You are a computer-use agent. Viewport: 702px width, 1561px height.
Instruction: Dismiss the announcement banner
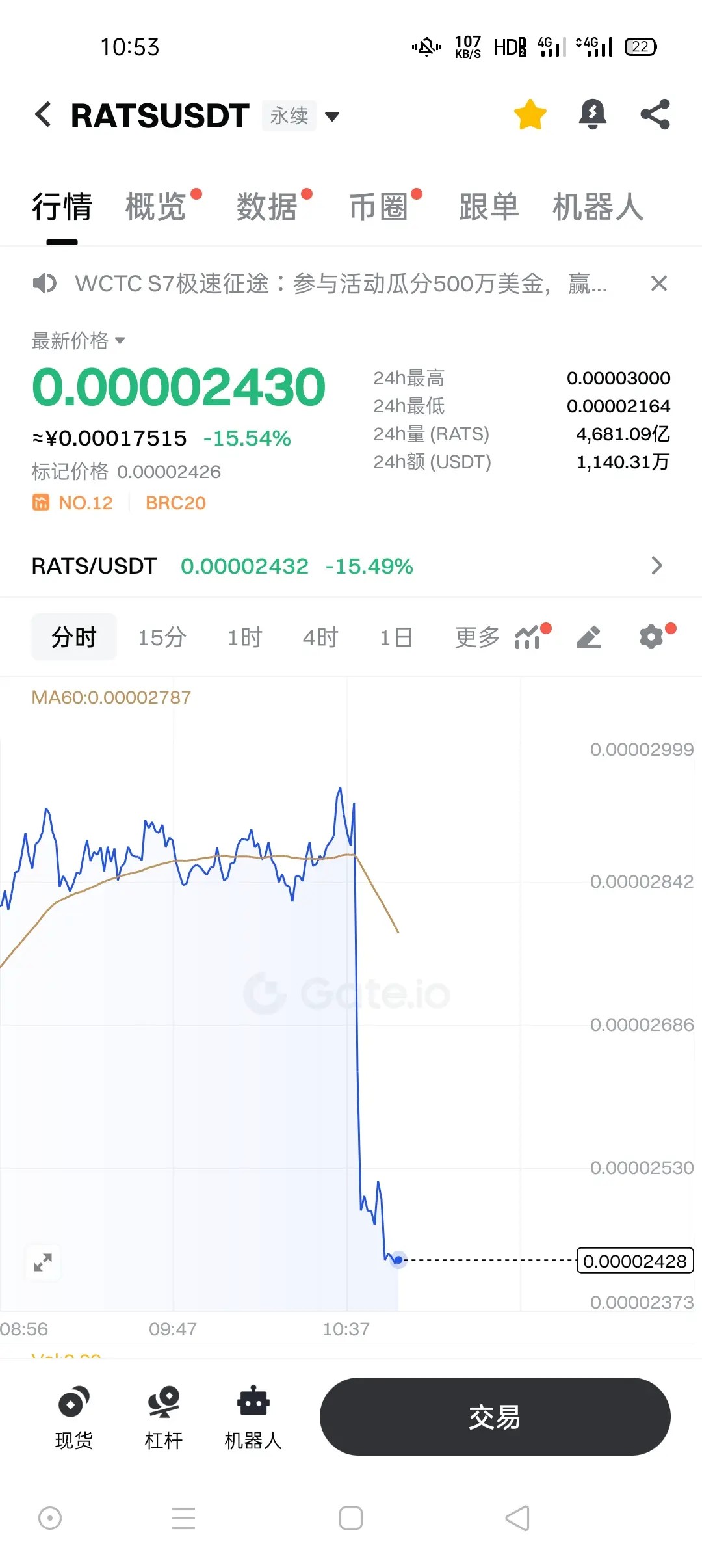pos(658,284)
